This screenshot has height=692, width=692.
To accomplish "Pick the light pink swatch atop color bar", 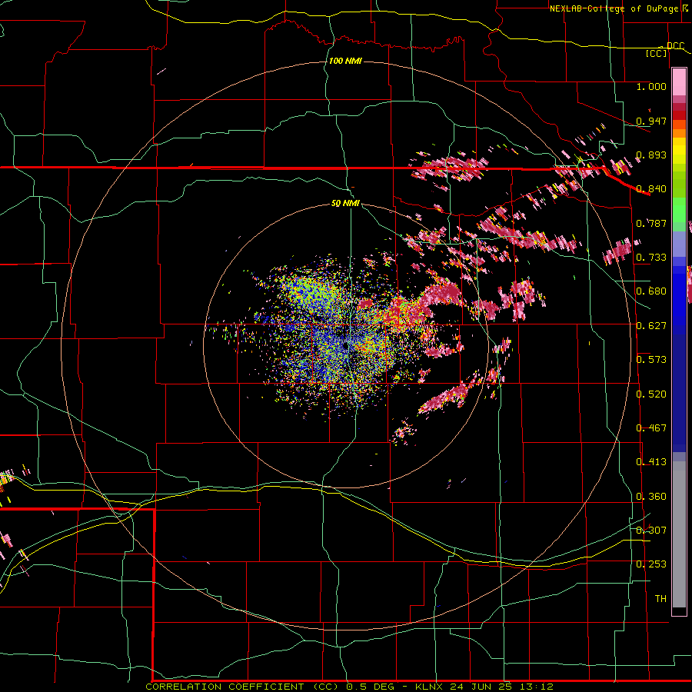I will [679, 82].
